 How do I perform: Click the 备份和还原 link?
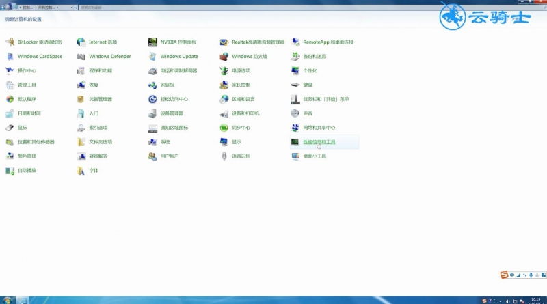click(315, 57)
